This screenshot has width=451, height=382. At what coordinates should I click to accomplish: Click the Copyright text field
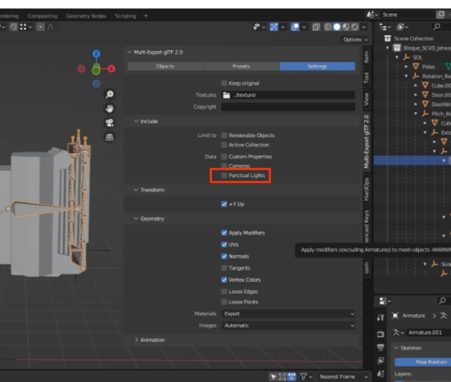288,107
